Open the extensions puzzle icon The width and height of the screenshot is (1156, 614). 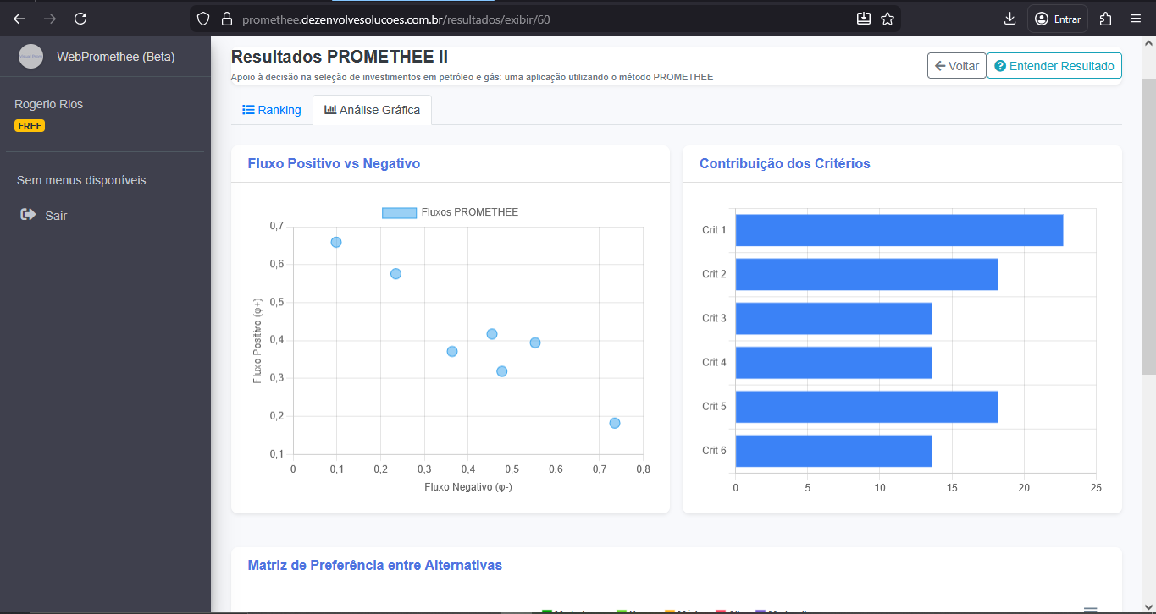1105,19
